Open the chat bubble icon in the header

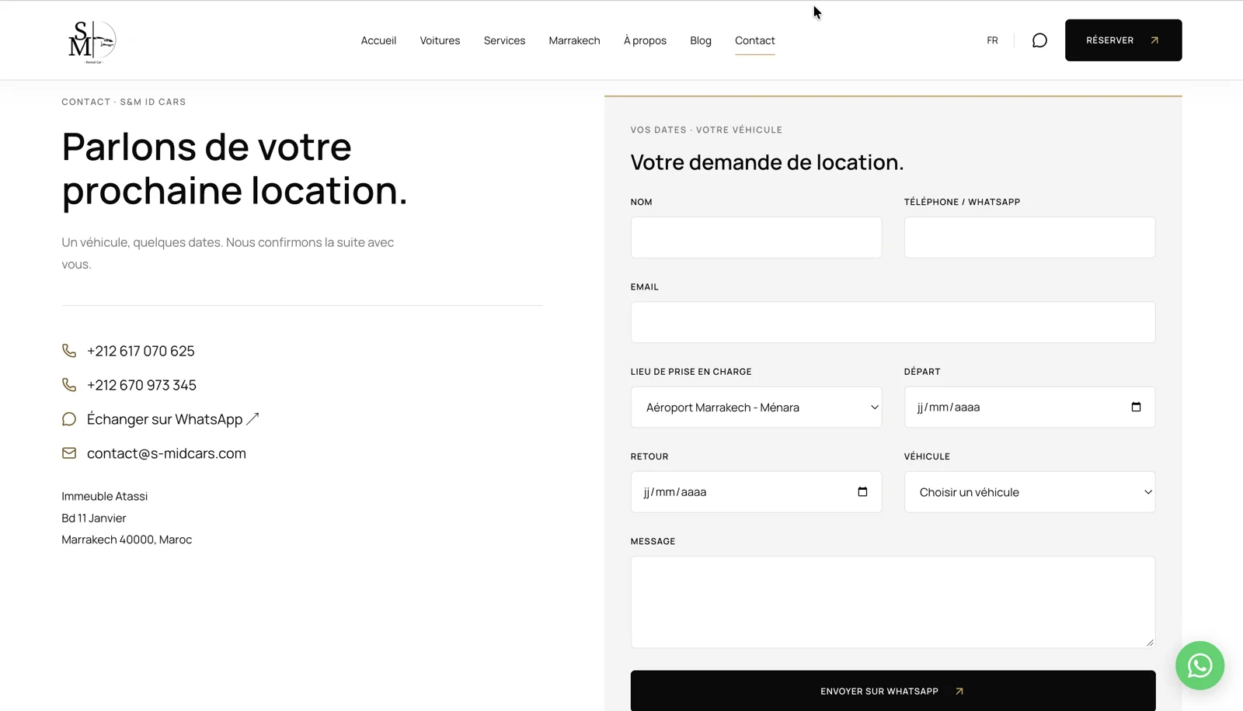point(1039,40)
